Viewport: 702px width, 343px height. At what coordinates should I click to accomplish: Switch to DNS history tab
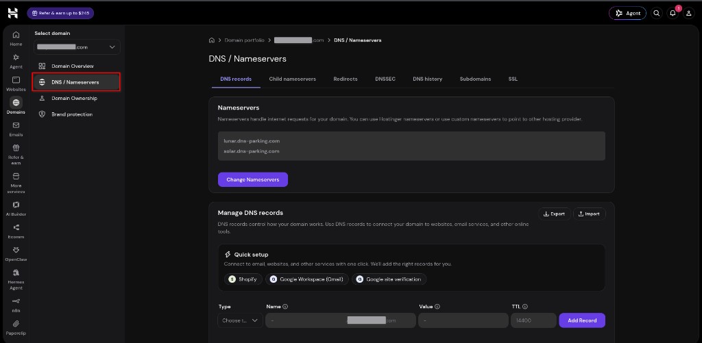428,79
